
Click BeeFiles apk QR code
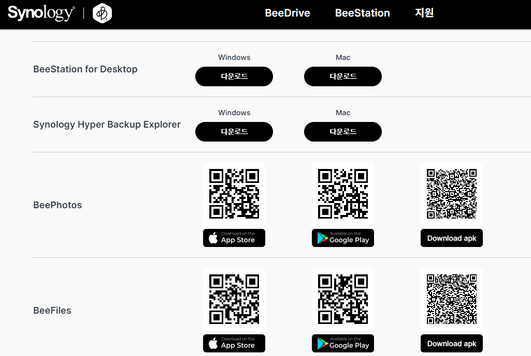451,299
